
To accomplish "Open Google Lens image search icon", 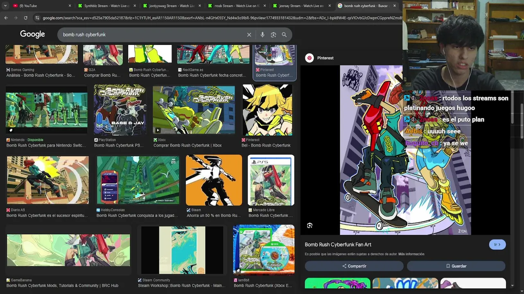I will pyautogui.click(x=273, y=35).
